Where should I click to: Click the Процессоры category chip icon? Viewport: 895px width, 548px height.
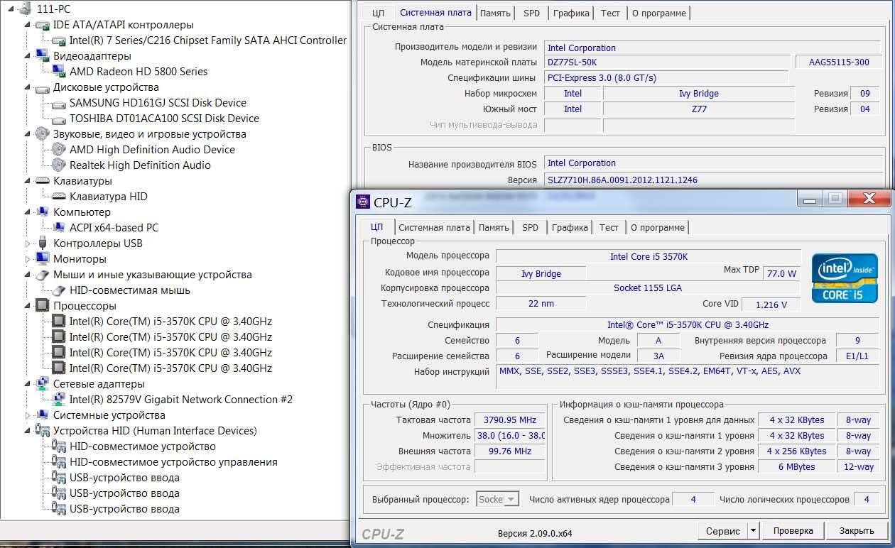click(41, 305)
